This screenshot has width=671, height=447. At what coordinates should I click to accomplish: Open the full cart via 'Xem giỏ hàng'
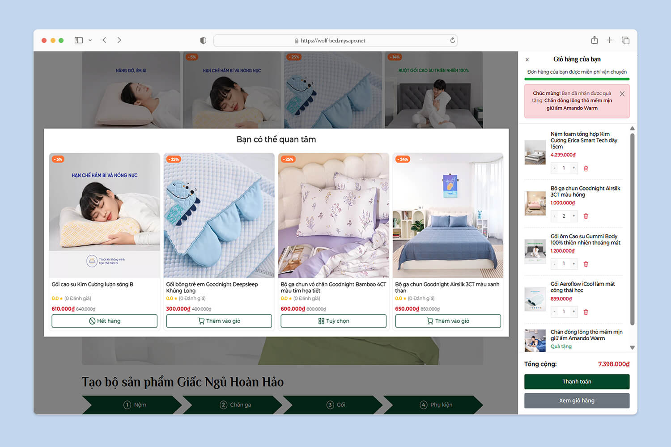(x=577, y=401)
